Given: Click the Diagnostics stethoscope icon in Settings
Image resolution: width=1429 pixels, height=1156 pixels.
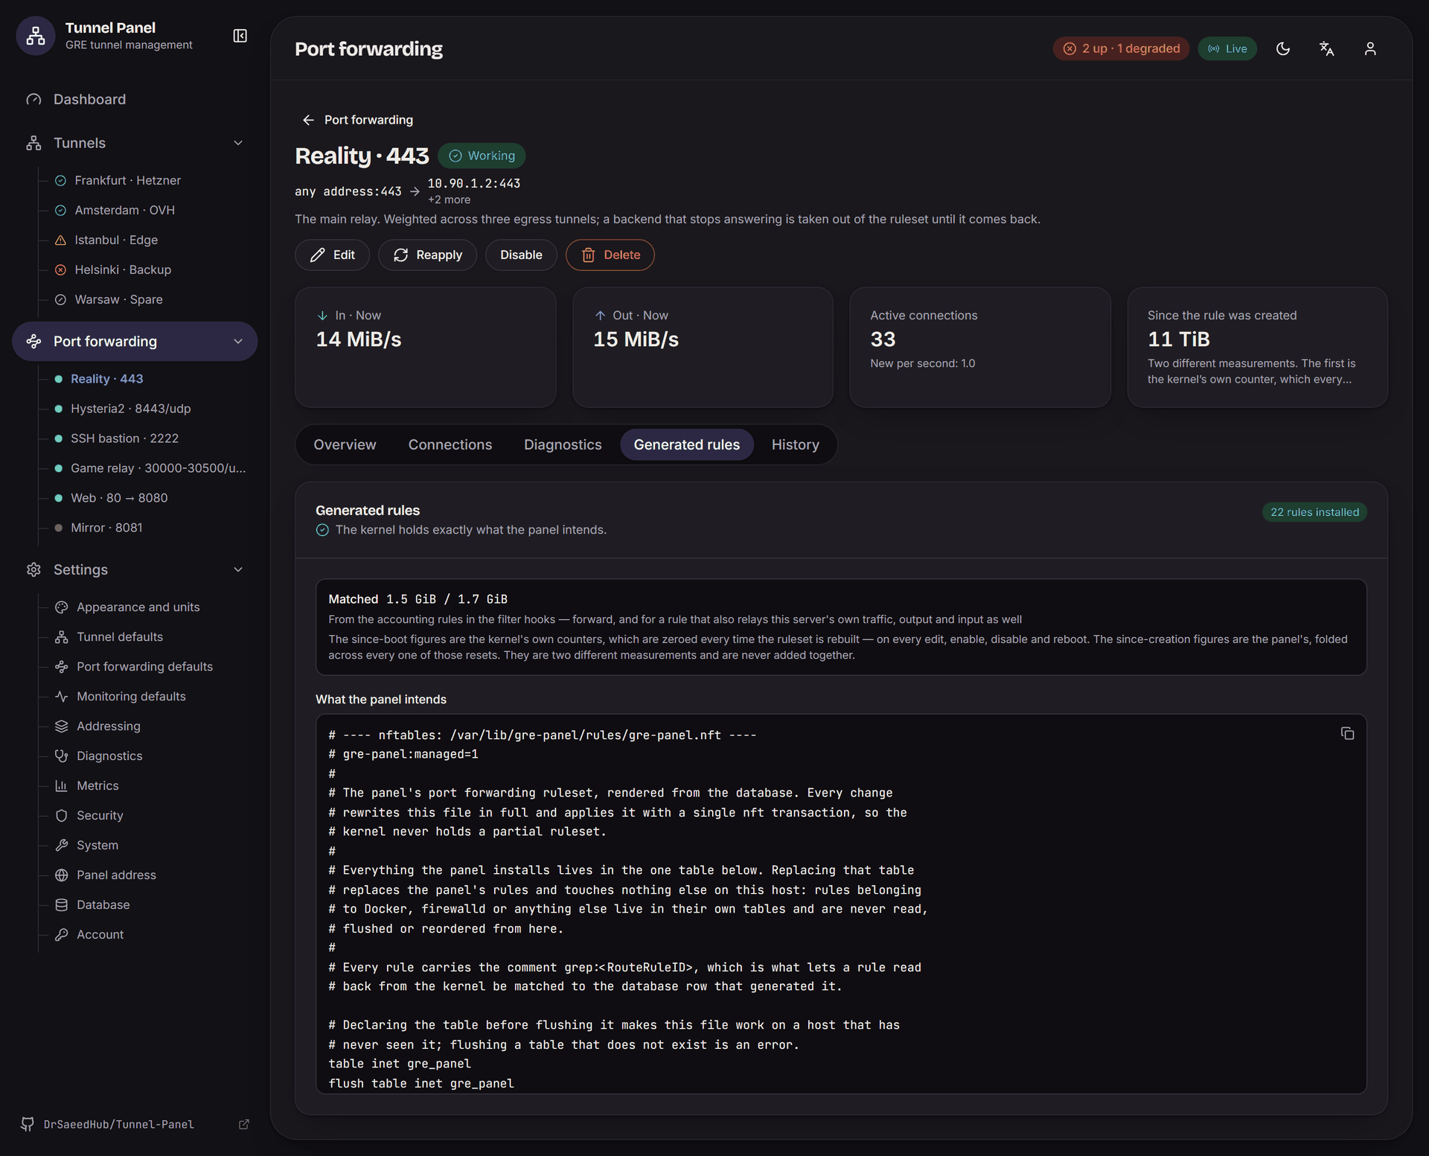Looking at the screenshot, I should pyautogui.click(x=62, y=756).
